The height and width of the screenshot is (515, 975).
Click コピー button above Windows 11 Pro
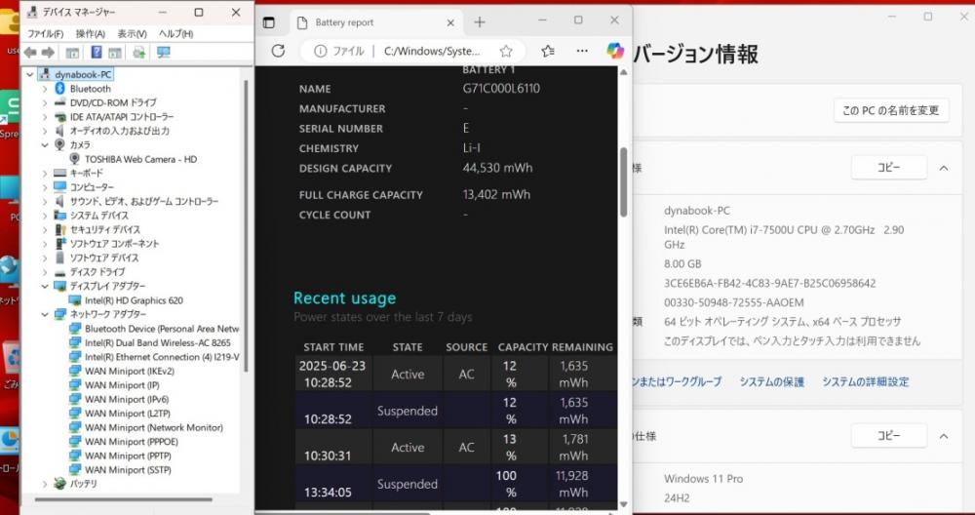(x=888, y=436)
